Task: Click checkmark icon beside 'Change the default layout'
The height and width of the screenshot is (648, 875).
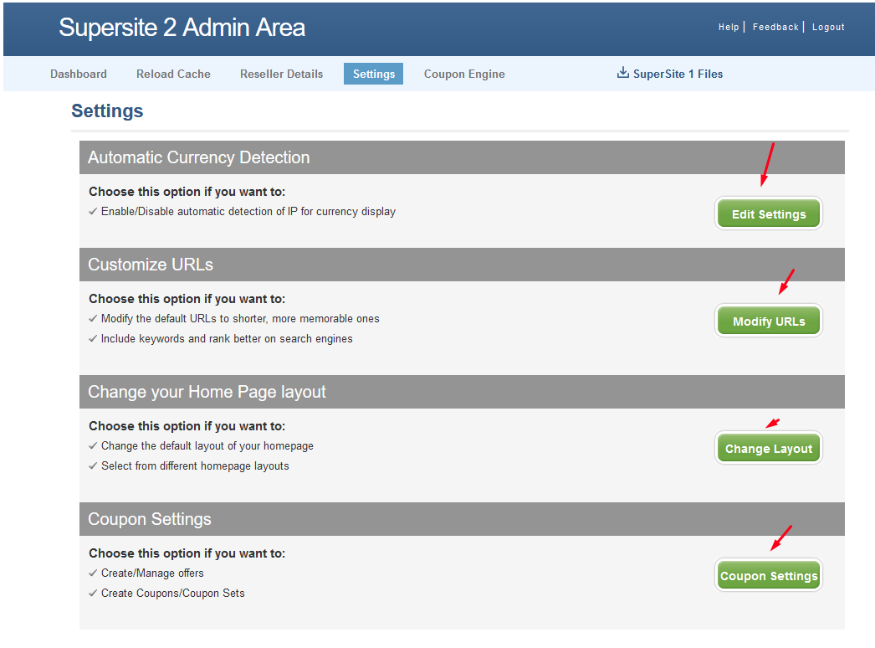Action: (93, 446)
